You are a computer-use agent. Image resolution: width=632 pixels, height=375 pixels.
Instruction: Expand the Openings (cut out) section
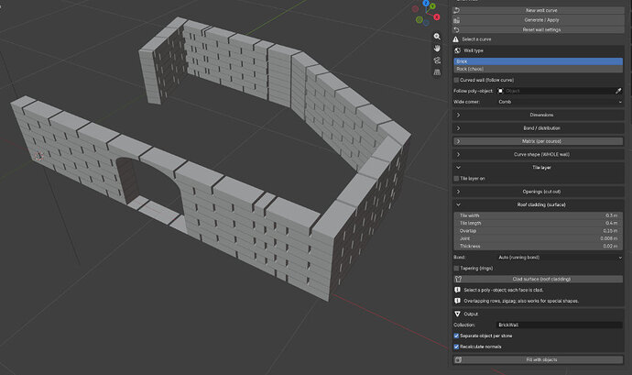(538, 192)
